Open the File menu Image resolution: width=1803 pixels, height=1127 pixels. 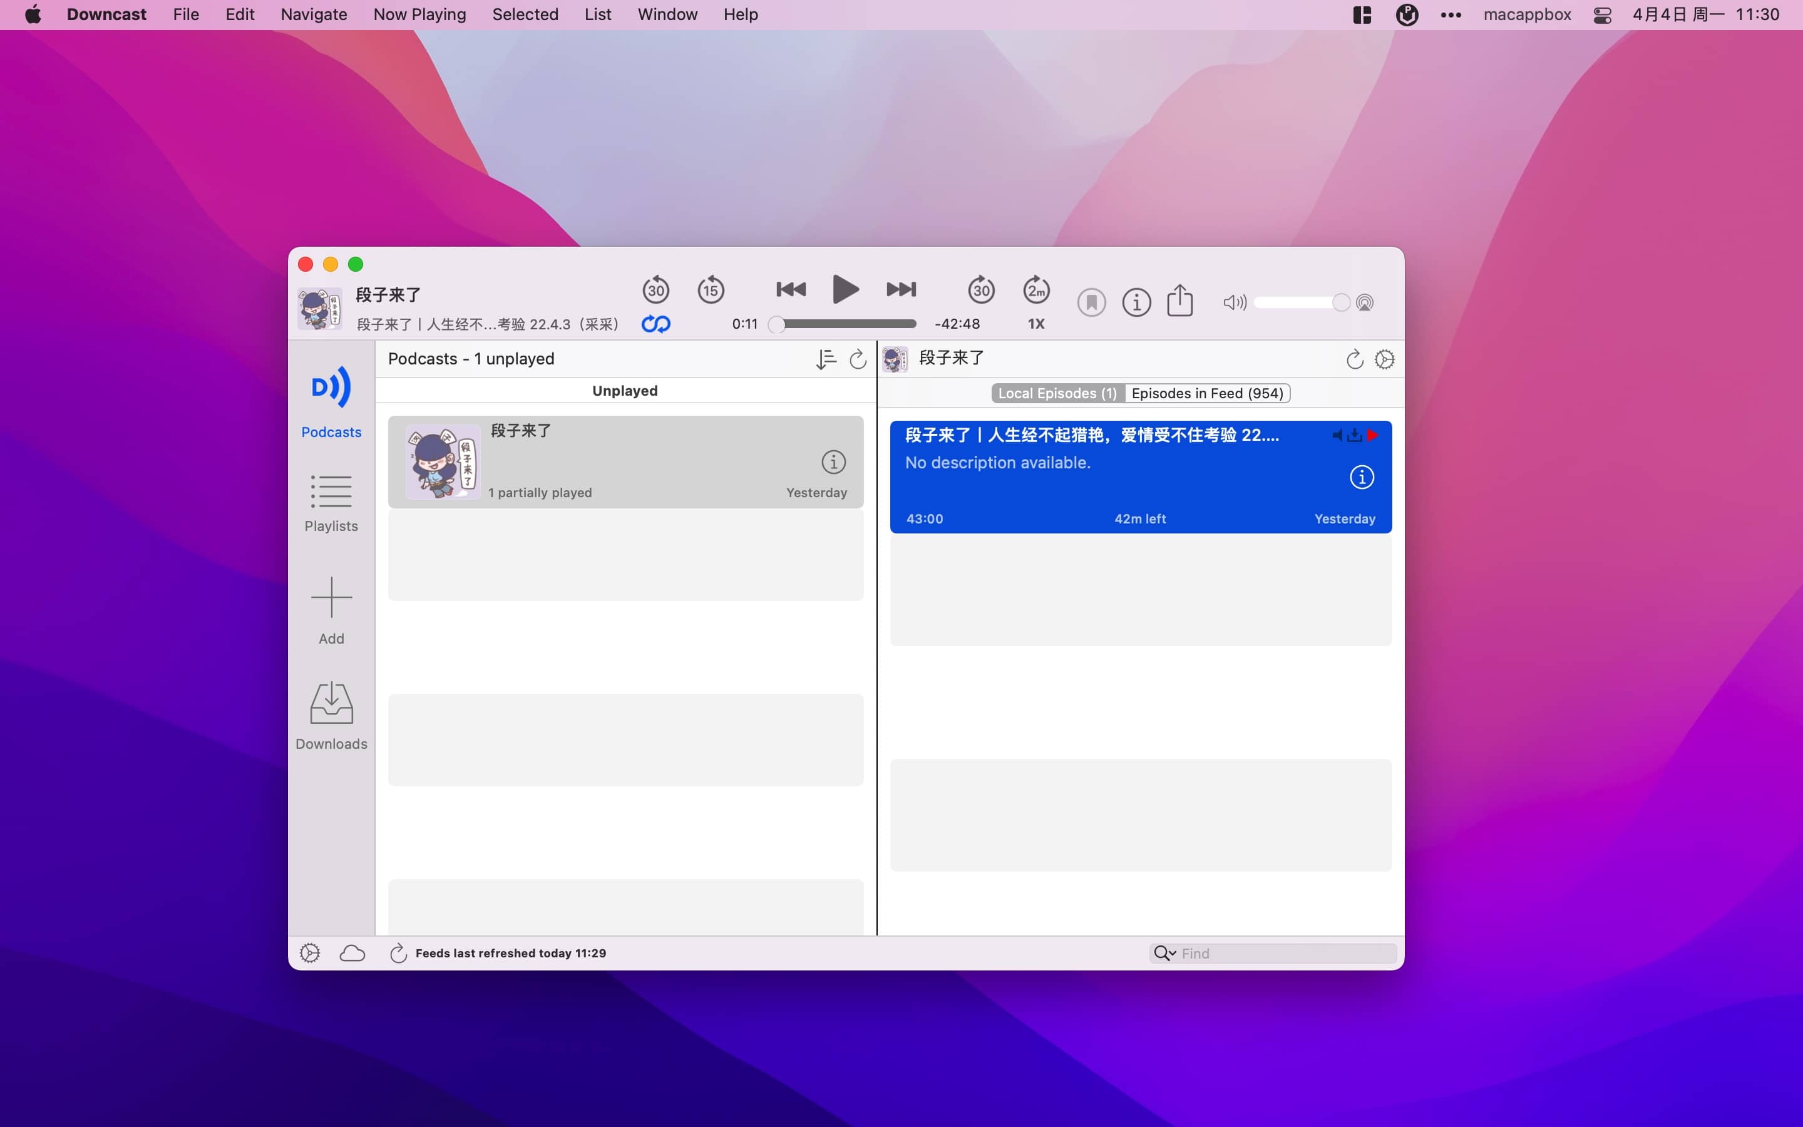pyautogui.click(x=185, y=14)
